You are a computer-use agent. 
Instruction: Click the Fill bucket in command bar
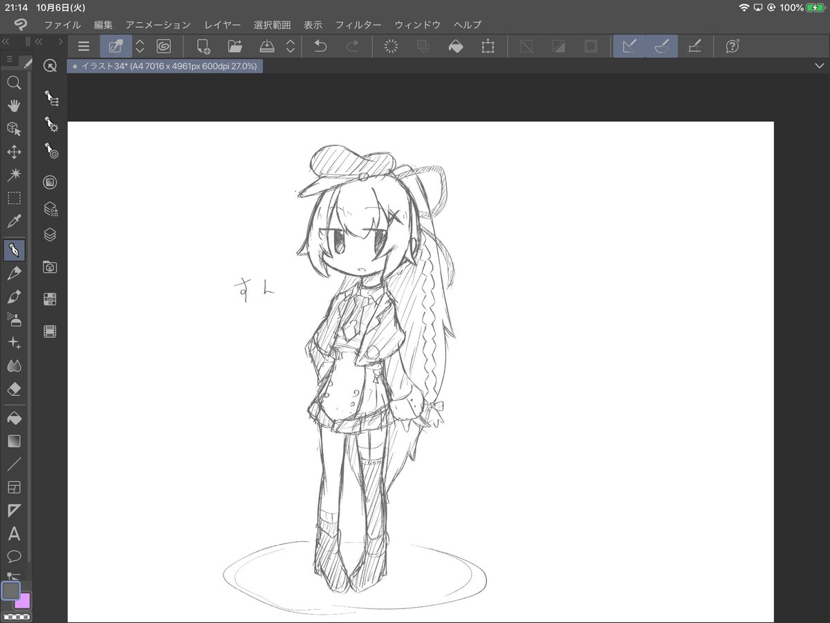(456, 46)
